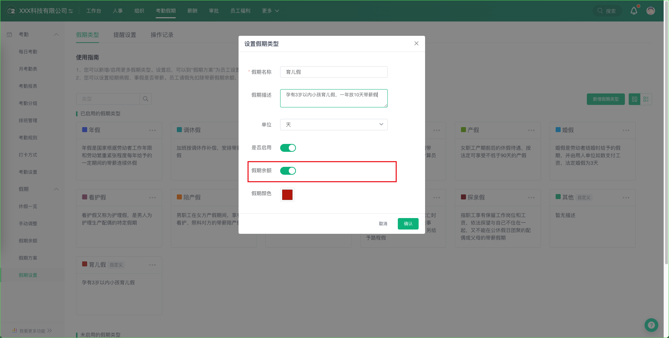
Task: Open 每日考勤 in sidebar
Action: pyautogui.click(x=28, y=52)
